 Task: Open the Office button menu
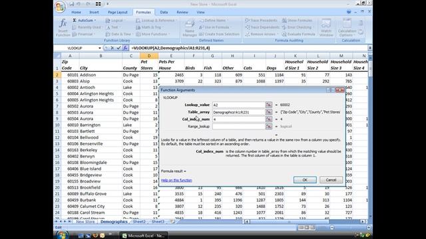coord(60,7)
